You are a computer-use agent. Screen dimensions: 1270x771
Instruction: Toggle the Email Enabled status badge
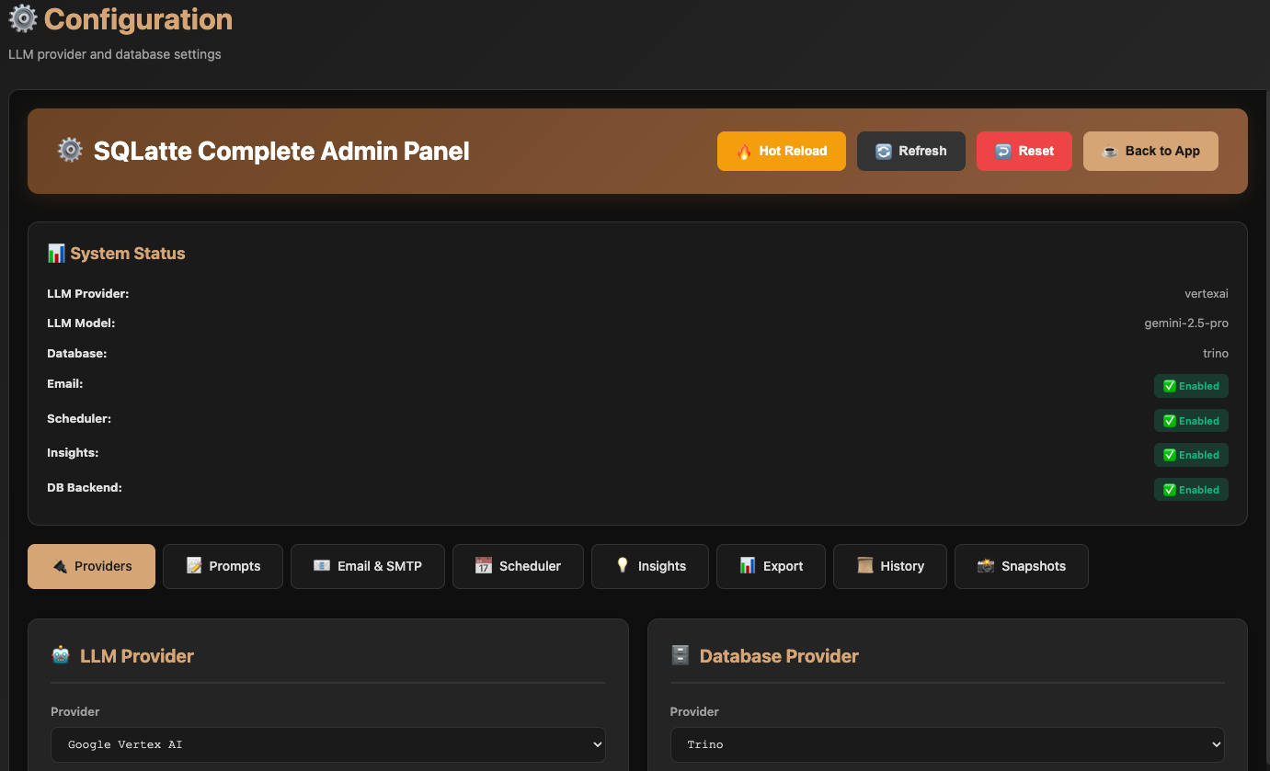tap(1191, 385)
